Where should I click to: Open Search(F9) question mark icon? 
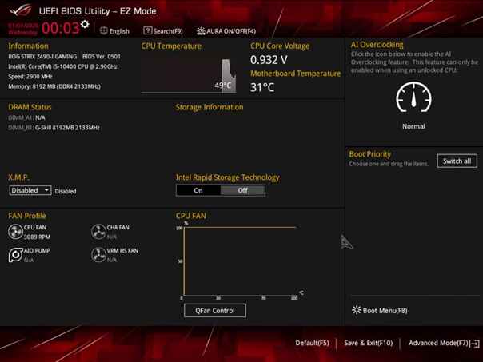(148, 30)
